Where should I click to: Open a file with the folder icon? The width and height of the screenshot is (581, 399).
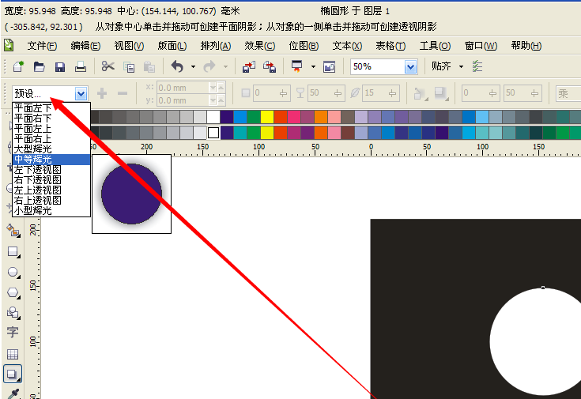pyautogui.click(x=40, y=66)
